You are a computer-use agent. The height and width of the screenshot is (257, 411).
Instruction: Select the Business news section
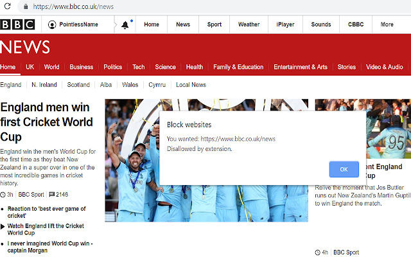pos(82,67)
